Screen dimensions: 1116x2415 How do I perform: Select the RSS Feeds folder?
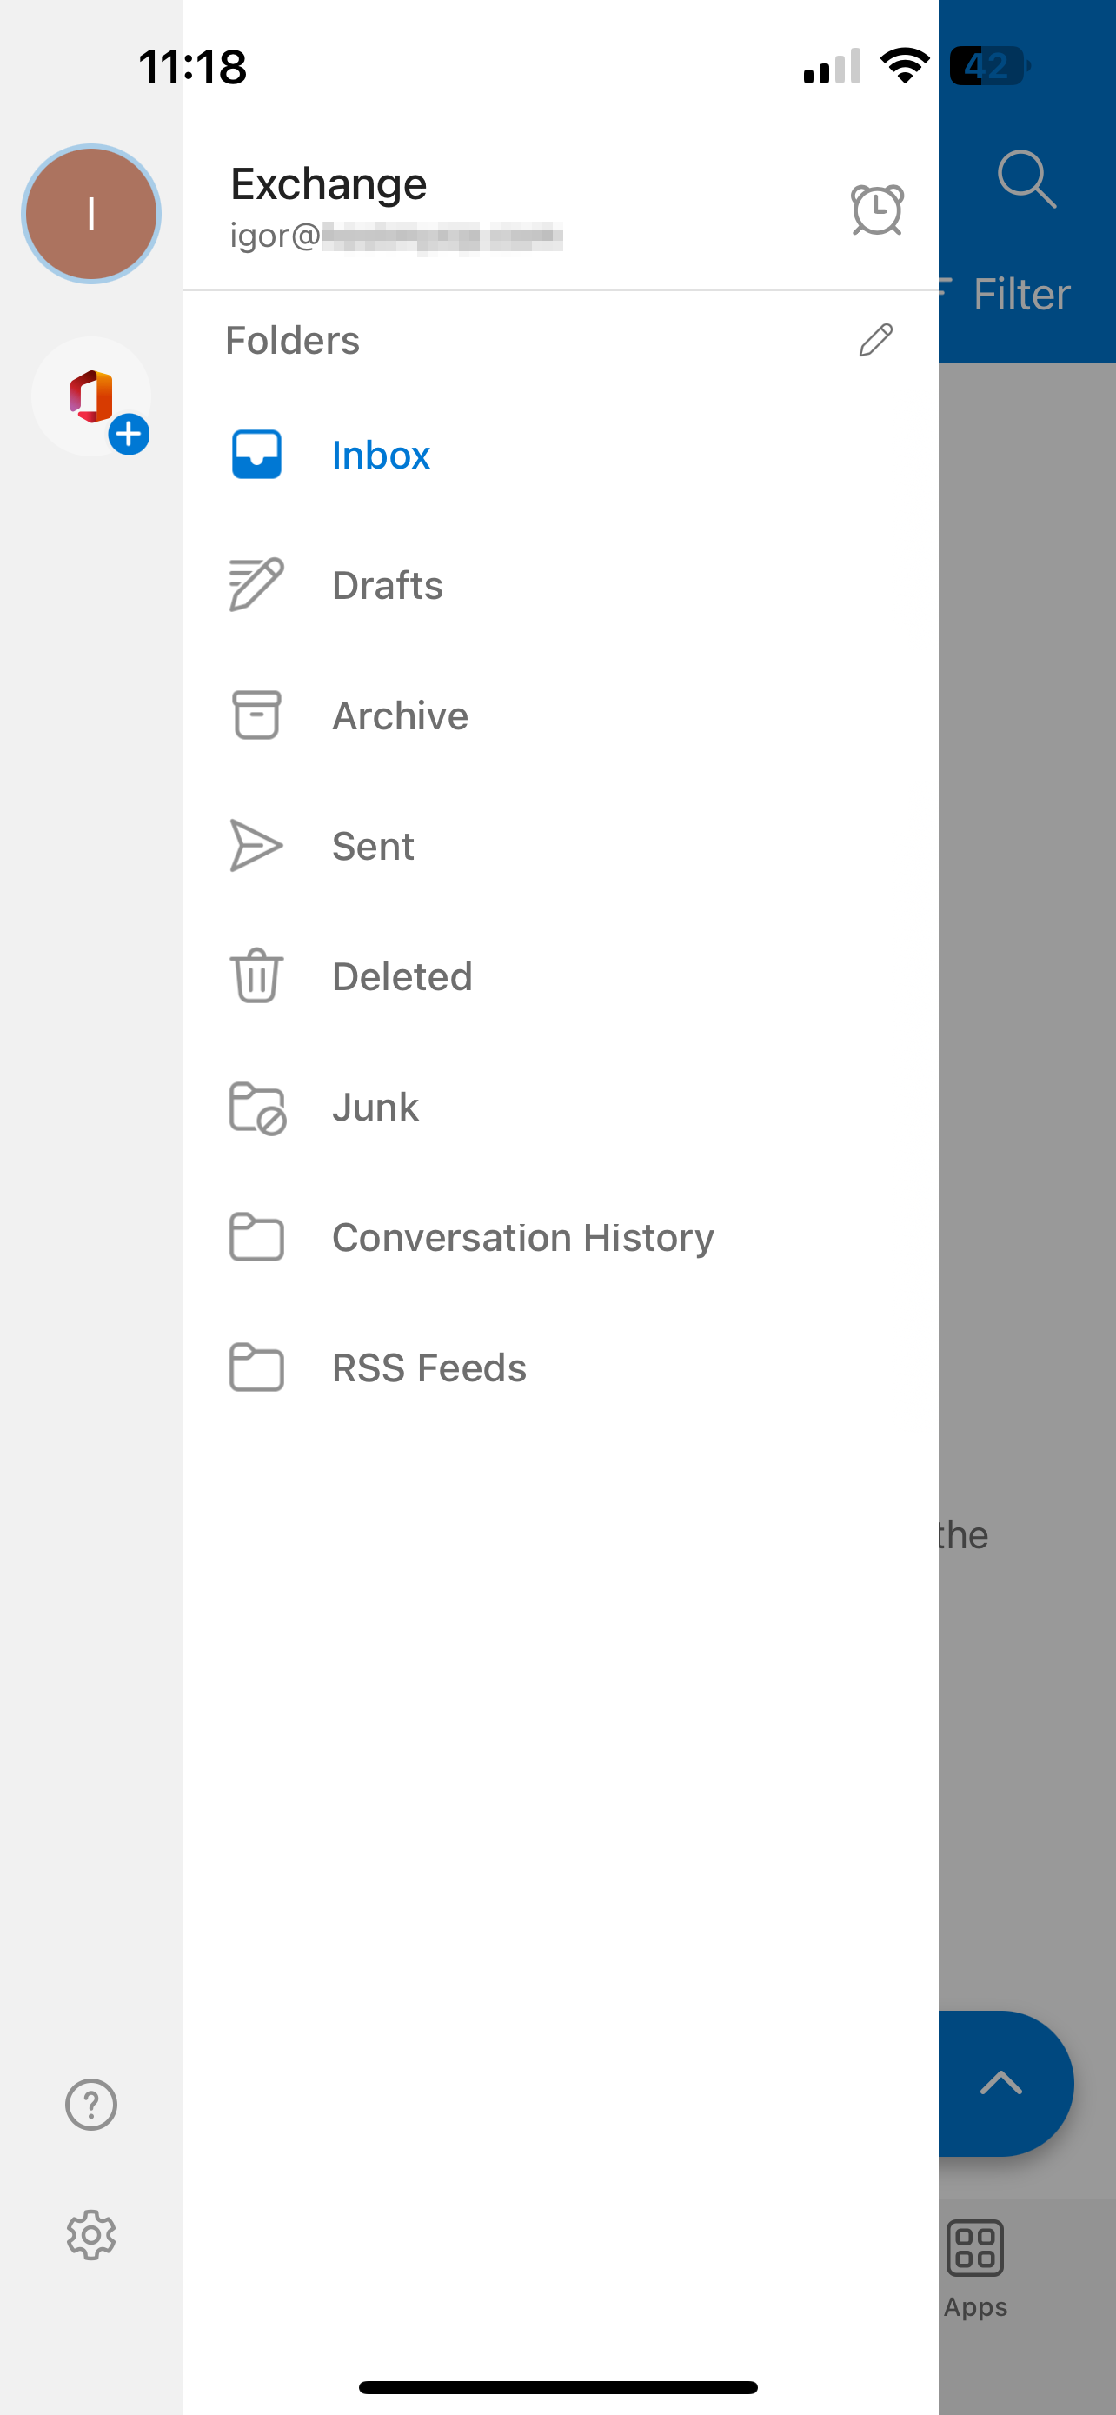(x=429, y=1367)
